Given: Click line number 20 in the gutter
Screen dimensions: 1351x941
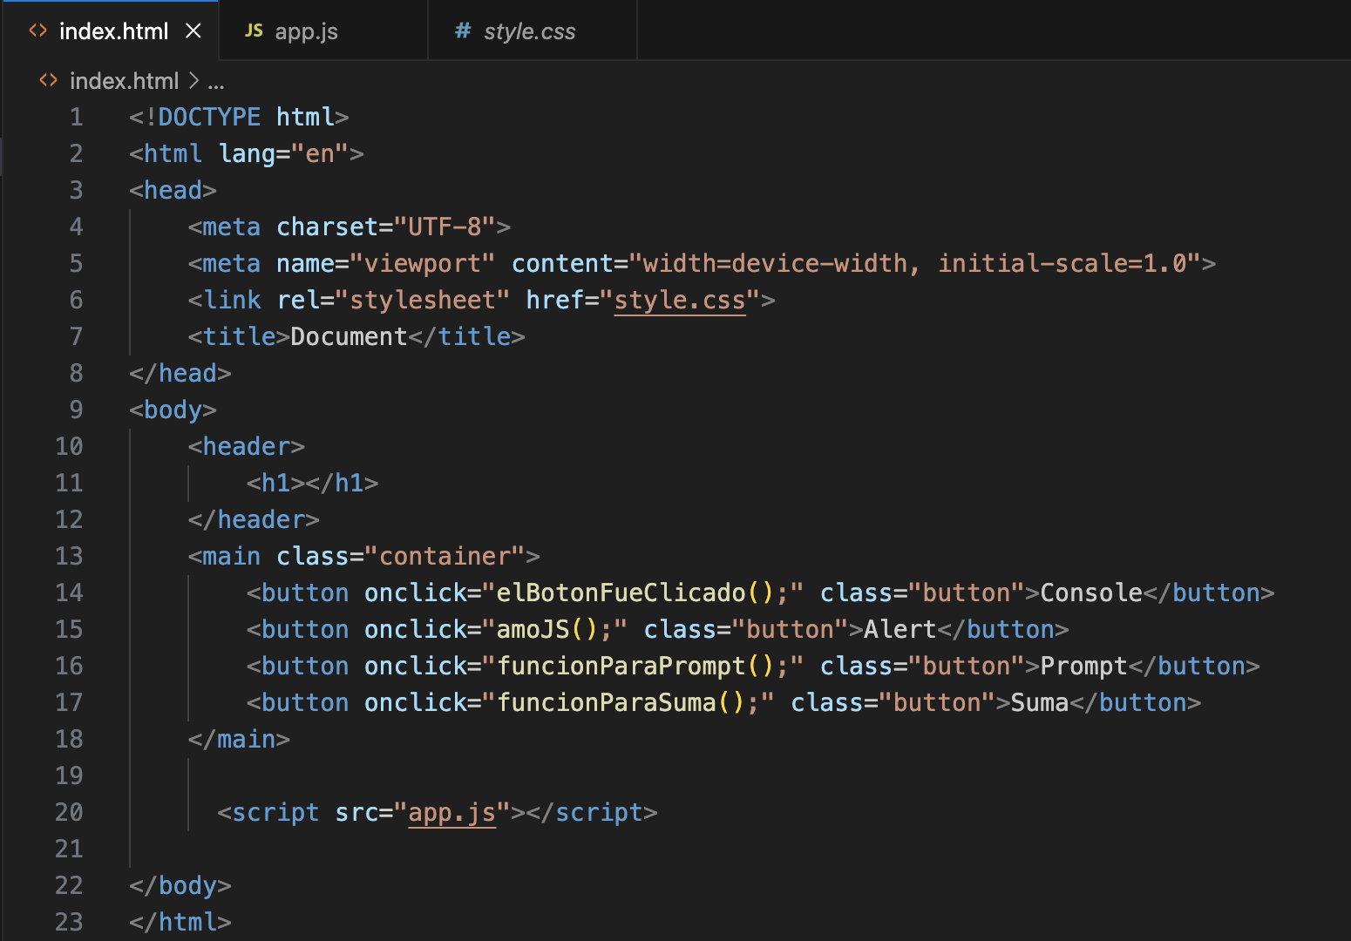Looking at the screenshot, I should coord(69,813).
